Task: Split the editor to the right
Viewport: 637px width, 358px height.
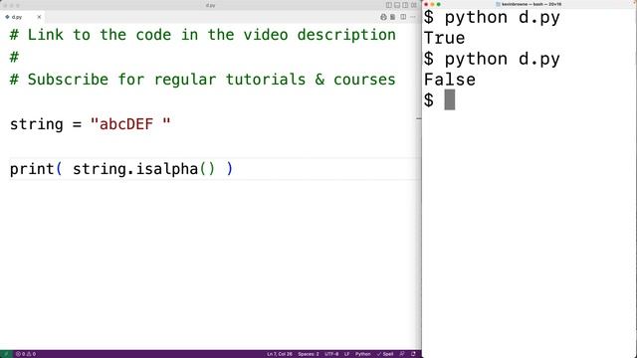Action: coord(403,17)
